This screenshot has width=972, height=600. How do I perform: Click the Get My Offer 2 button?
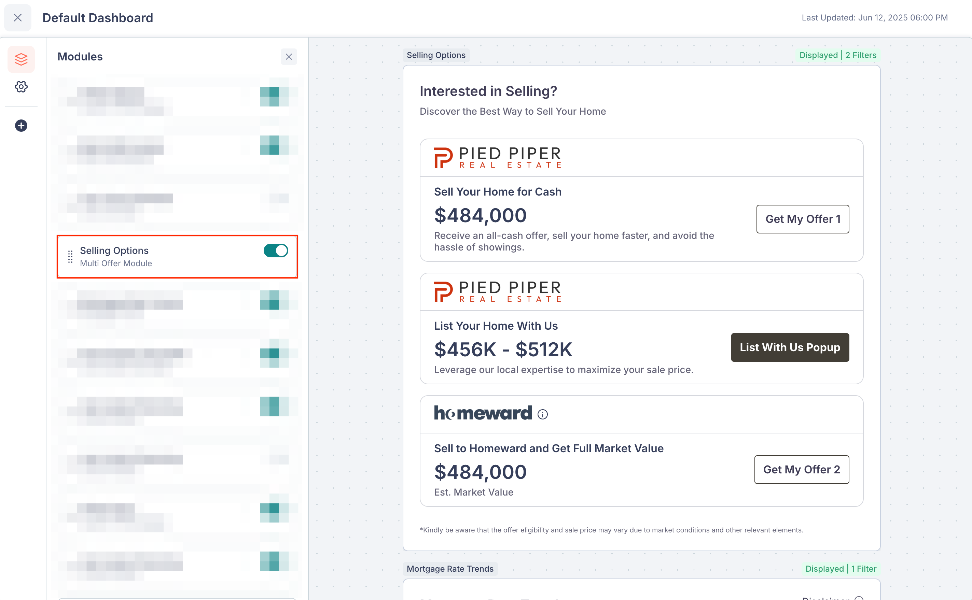coord(801,469)
